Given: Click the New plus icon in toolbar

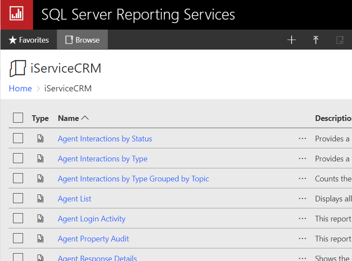Looking at the screenshot, I should 292,40.
